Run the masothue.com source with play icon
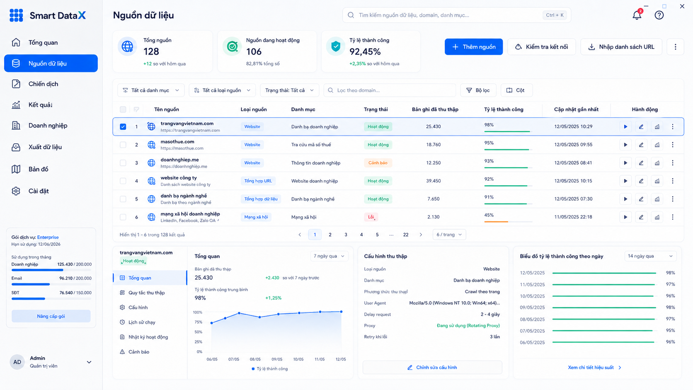 [625, 145]
